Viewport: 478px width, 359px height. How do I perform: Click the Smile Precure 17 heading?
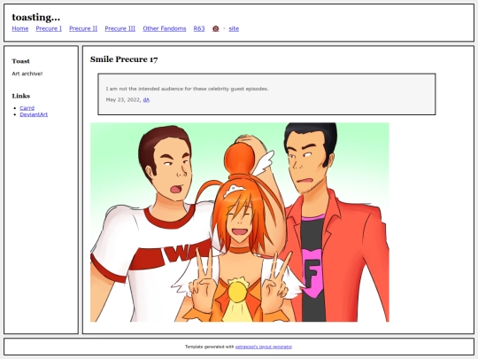(x=124, y=59)
